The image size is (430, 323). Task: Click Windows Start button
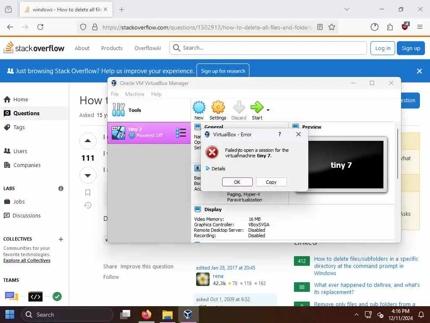pyautogui.click(x=10, y=315)
